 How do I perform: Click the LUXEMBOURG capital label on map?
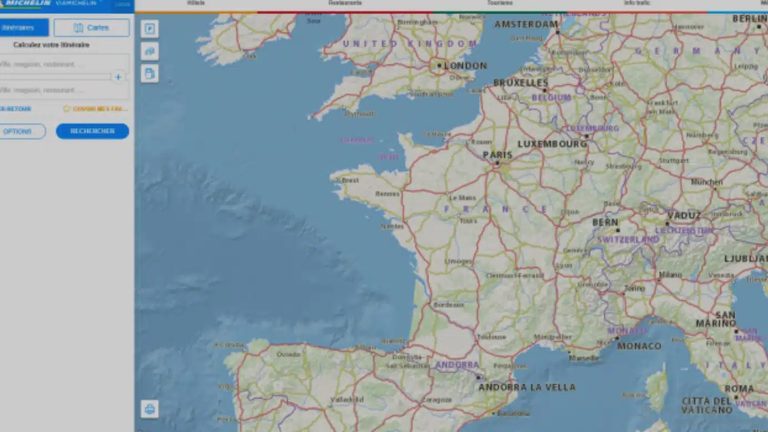click(x=552, y=144)
